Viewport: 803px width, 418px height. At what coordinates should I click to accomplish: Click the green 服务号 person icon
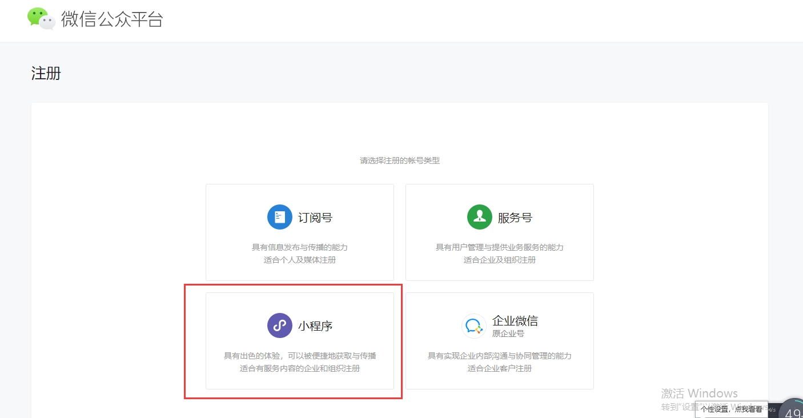480,217
